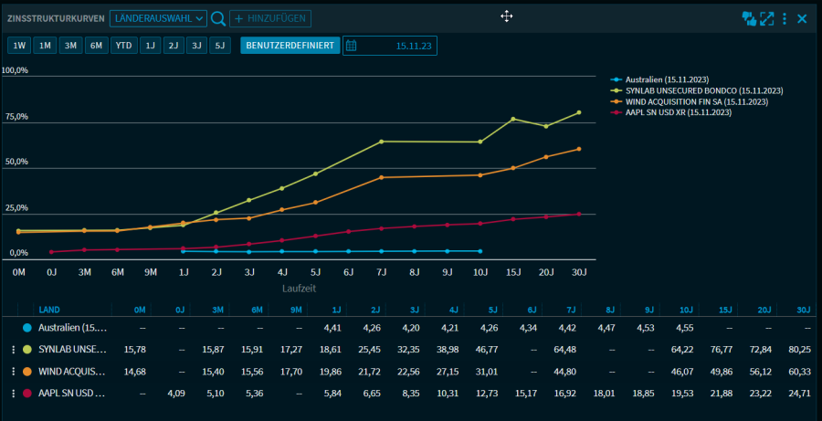Image resolution: width=822 pixels, height=421 pixels.
Task: Click the date field showing 15.11.23
Action: [x=416, y=46]
